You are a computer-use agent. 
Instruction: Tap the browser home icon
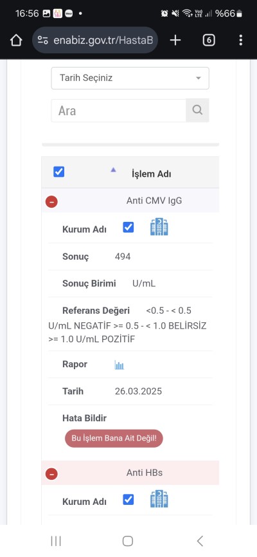pos(16,40)
